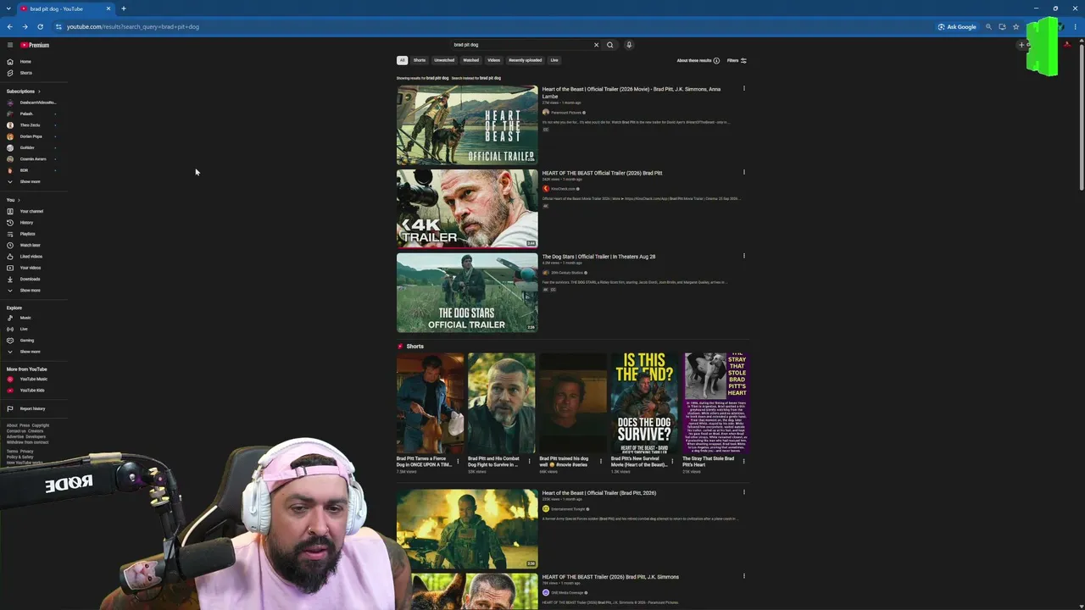Screen dimensions: 1085x610
Task: Play the 4K Trailer Brad Pitt thumbnail
Action: click(467, 208)
